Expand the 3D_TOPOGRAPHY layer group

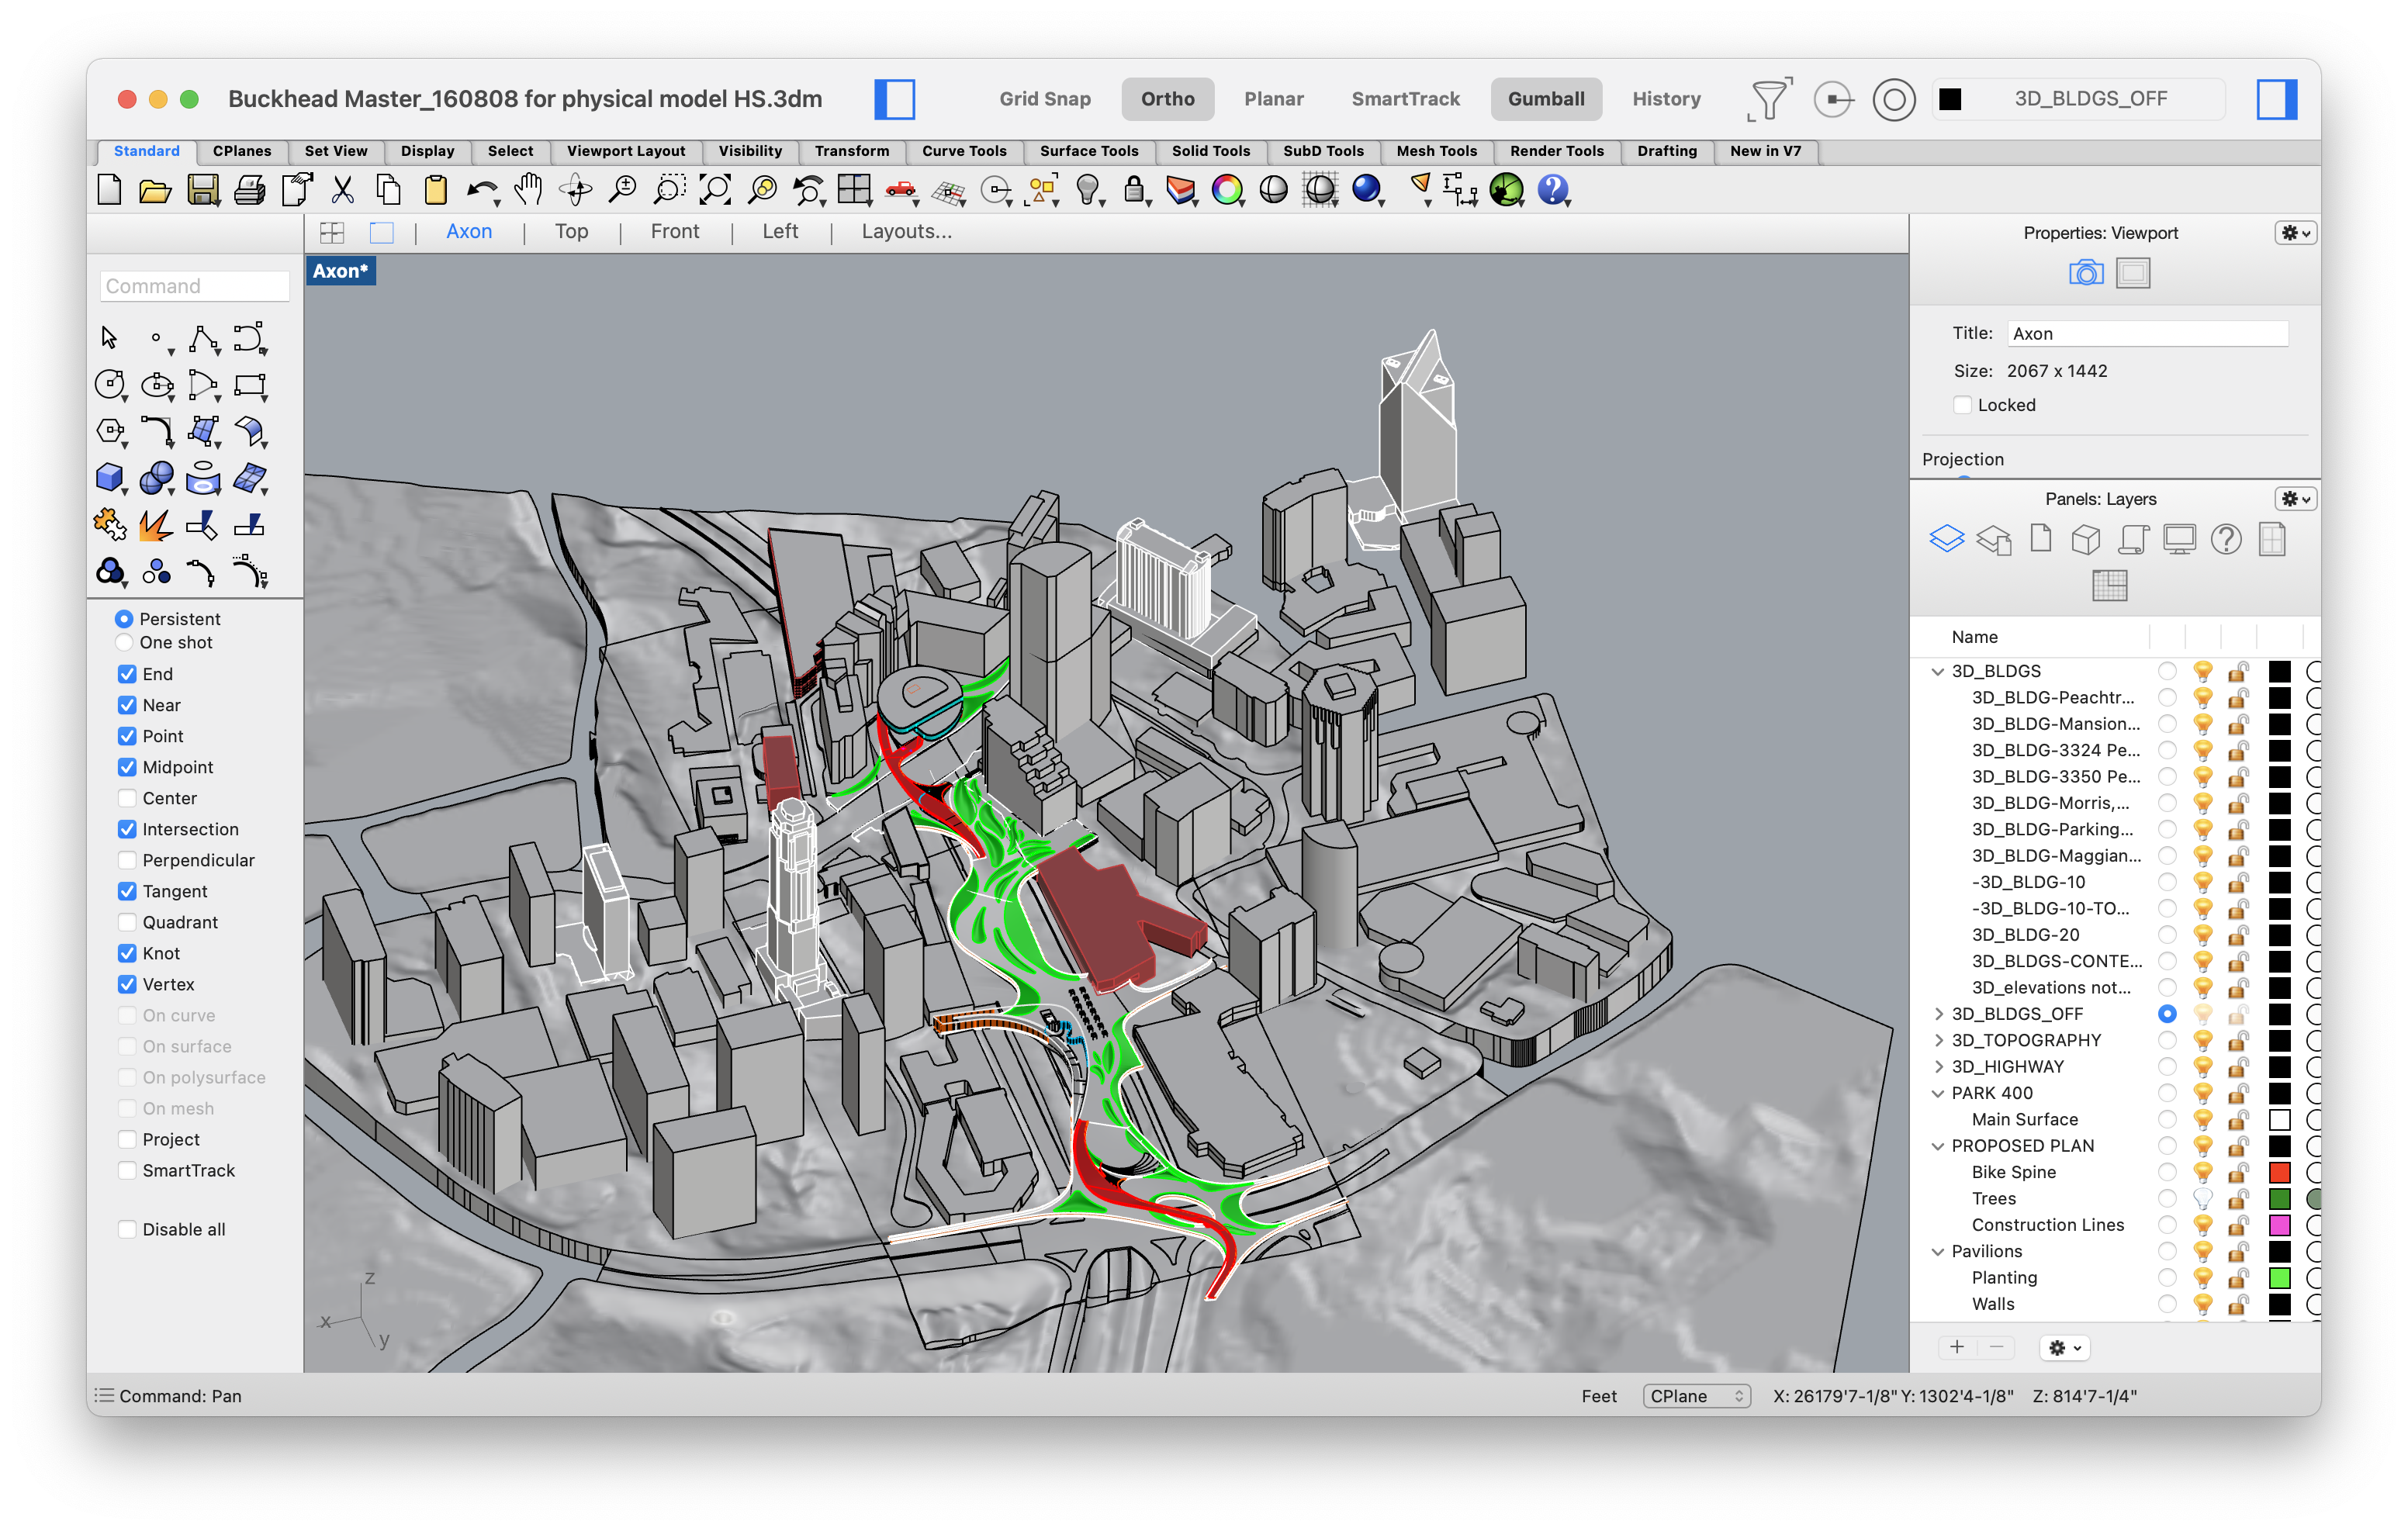point(1938,1040)
